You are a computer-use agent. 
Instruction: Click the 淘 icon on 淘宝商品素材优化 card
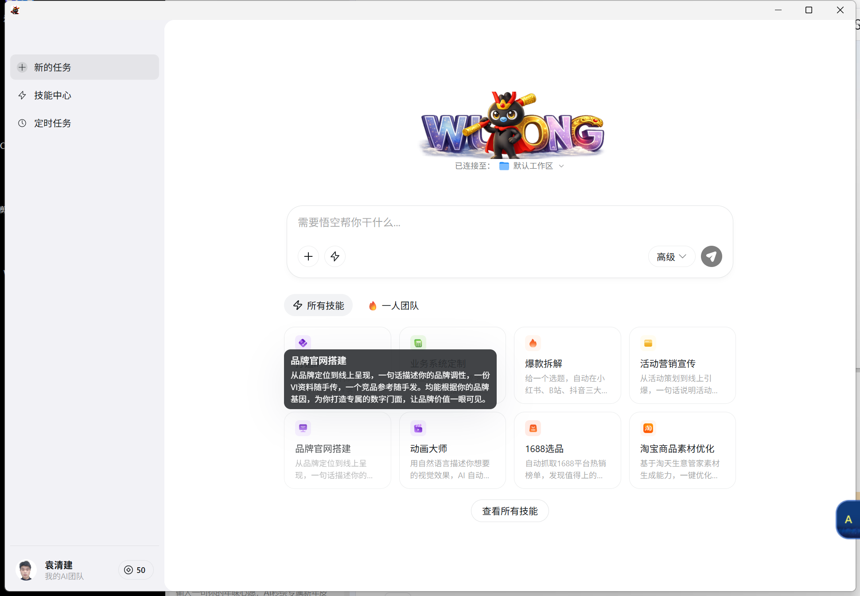(648, 428)
